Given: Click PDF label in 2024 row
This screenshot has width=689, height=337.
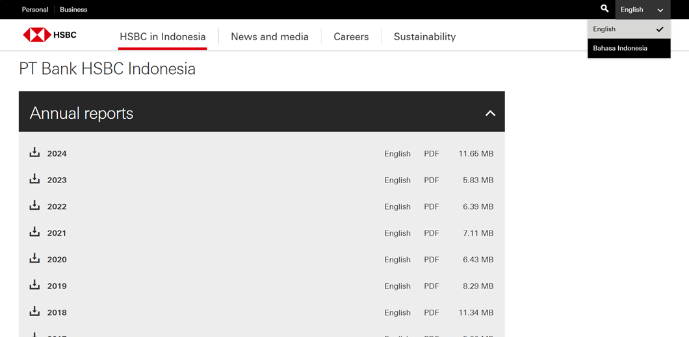Looking at the screenshot, I should [x=432, y=154].
